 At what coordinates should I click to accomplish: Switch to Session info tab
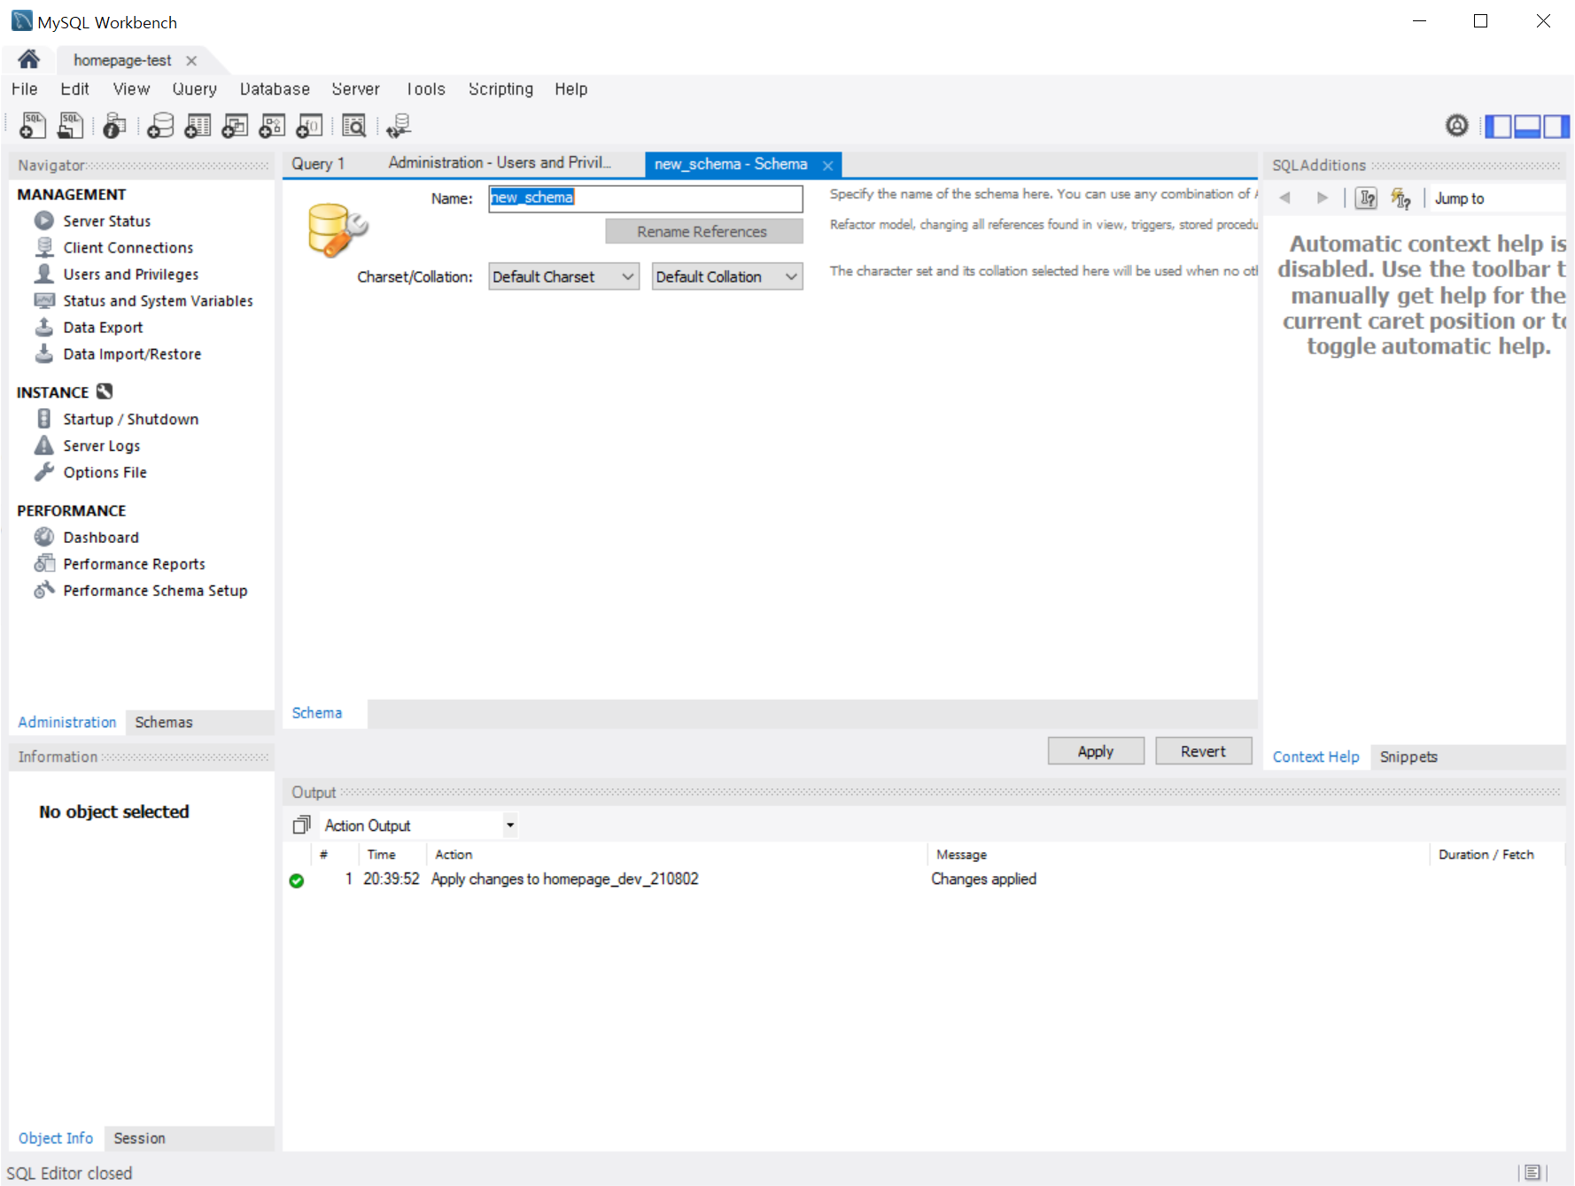[139, 1138]
